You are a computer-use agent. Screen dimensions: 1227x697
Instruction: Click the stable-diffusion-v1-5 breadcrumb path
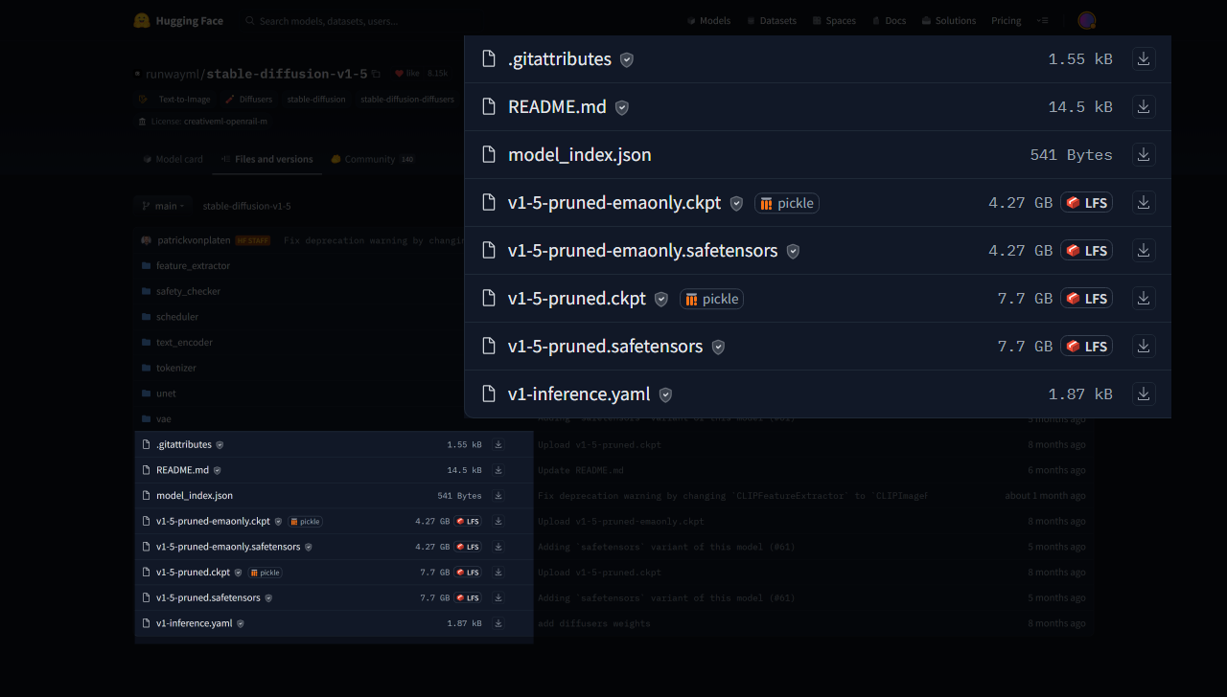coord(247,206)
